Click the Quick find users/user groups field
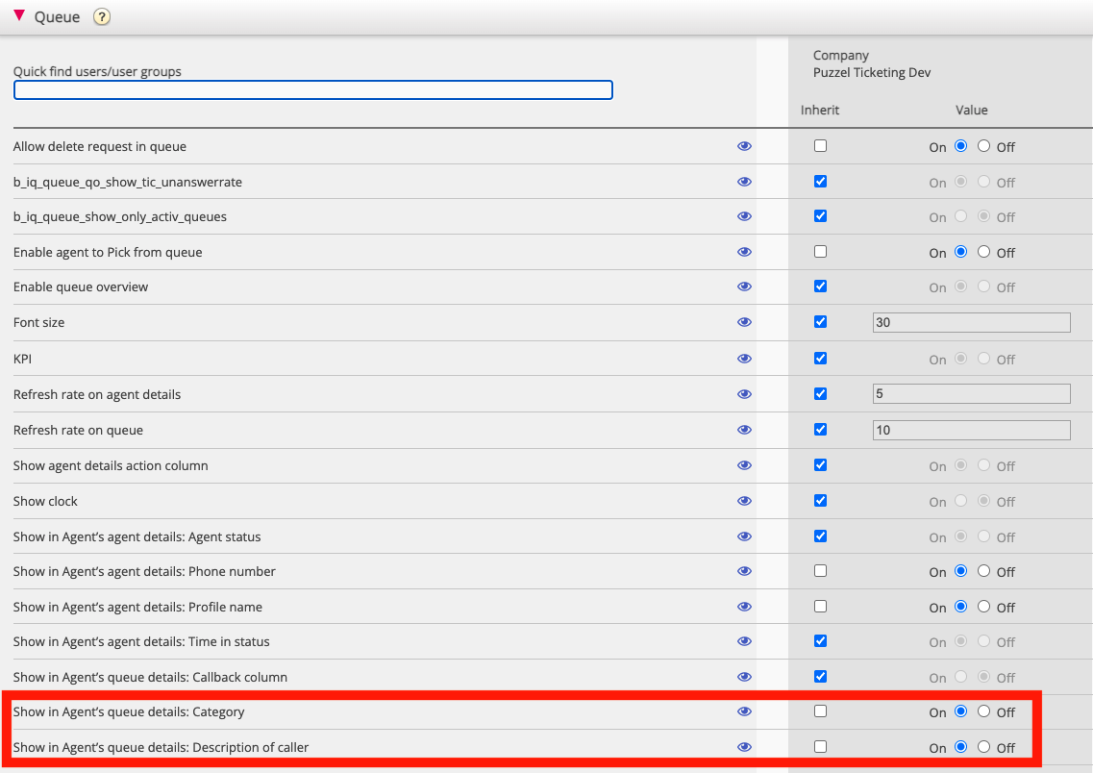 (312, 90)
